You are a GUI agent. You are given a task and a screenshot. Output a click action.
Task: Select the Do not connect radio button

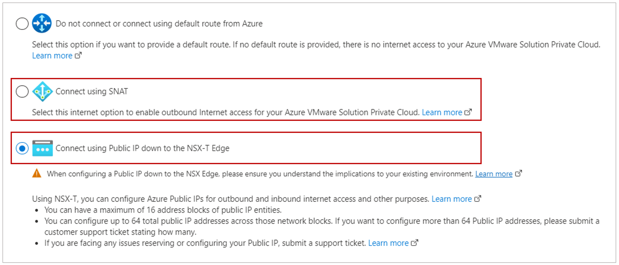pyautogui.click(x=22, y=24)
